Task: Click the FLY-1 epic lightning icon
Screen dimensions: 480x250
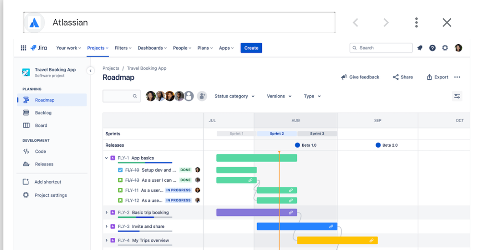Action: [x=112, y=158]
